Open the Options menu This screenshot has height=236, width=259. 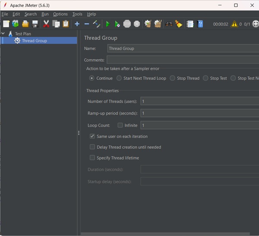click(x=60, y=14)
